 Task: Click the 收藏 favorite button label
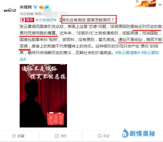21,136
